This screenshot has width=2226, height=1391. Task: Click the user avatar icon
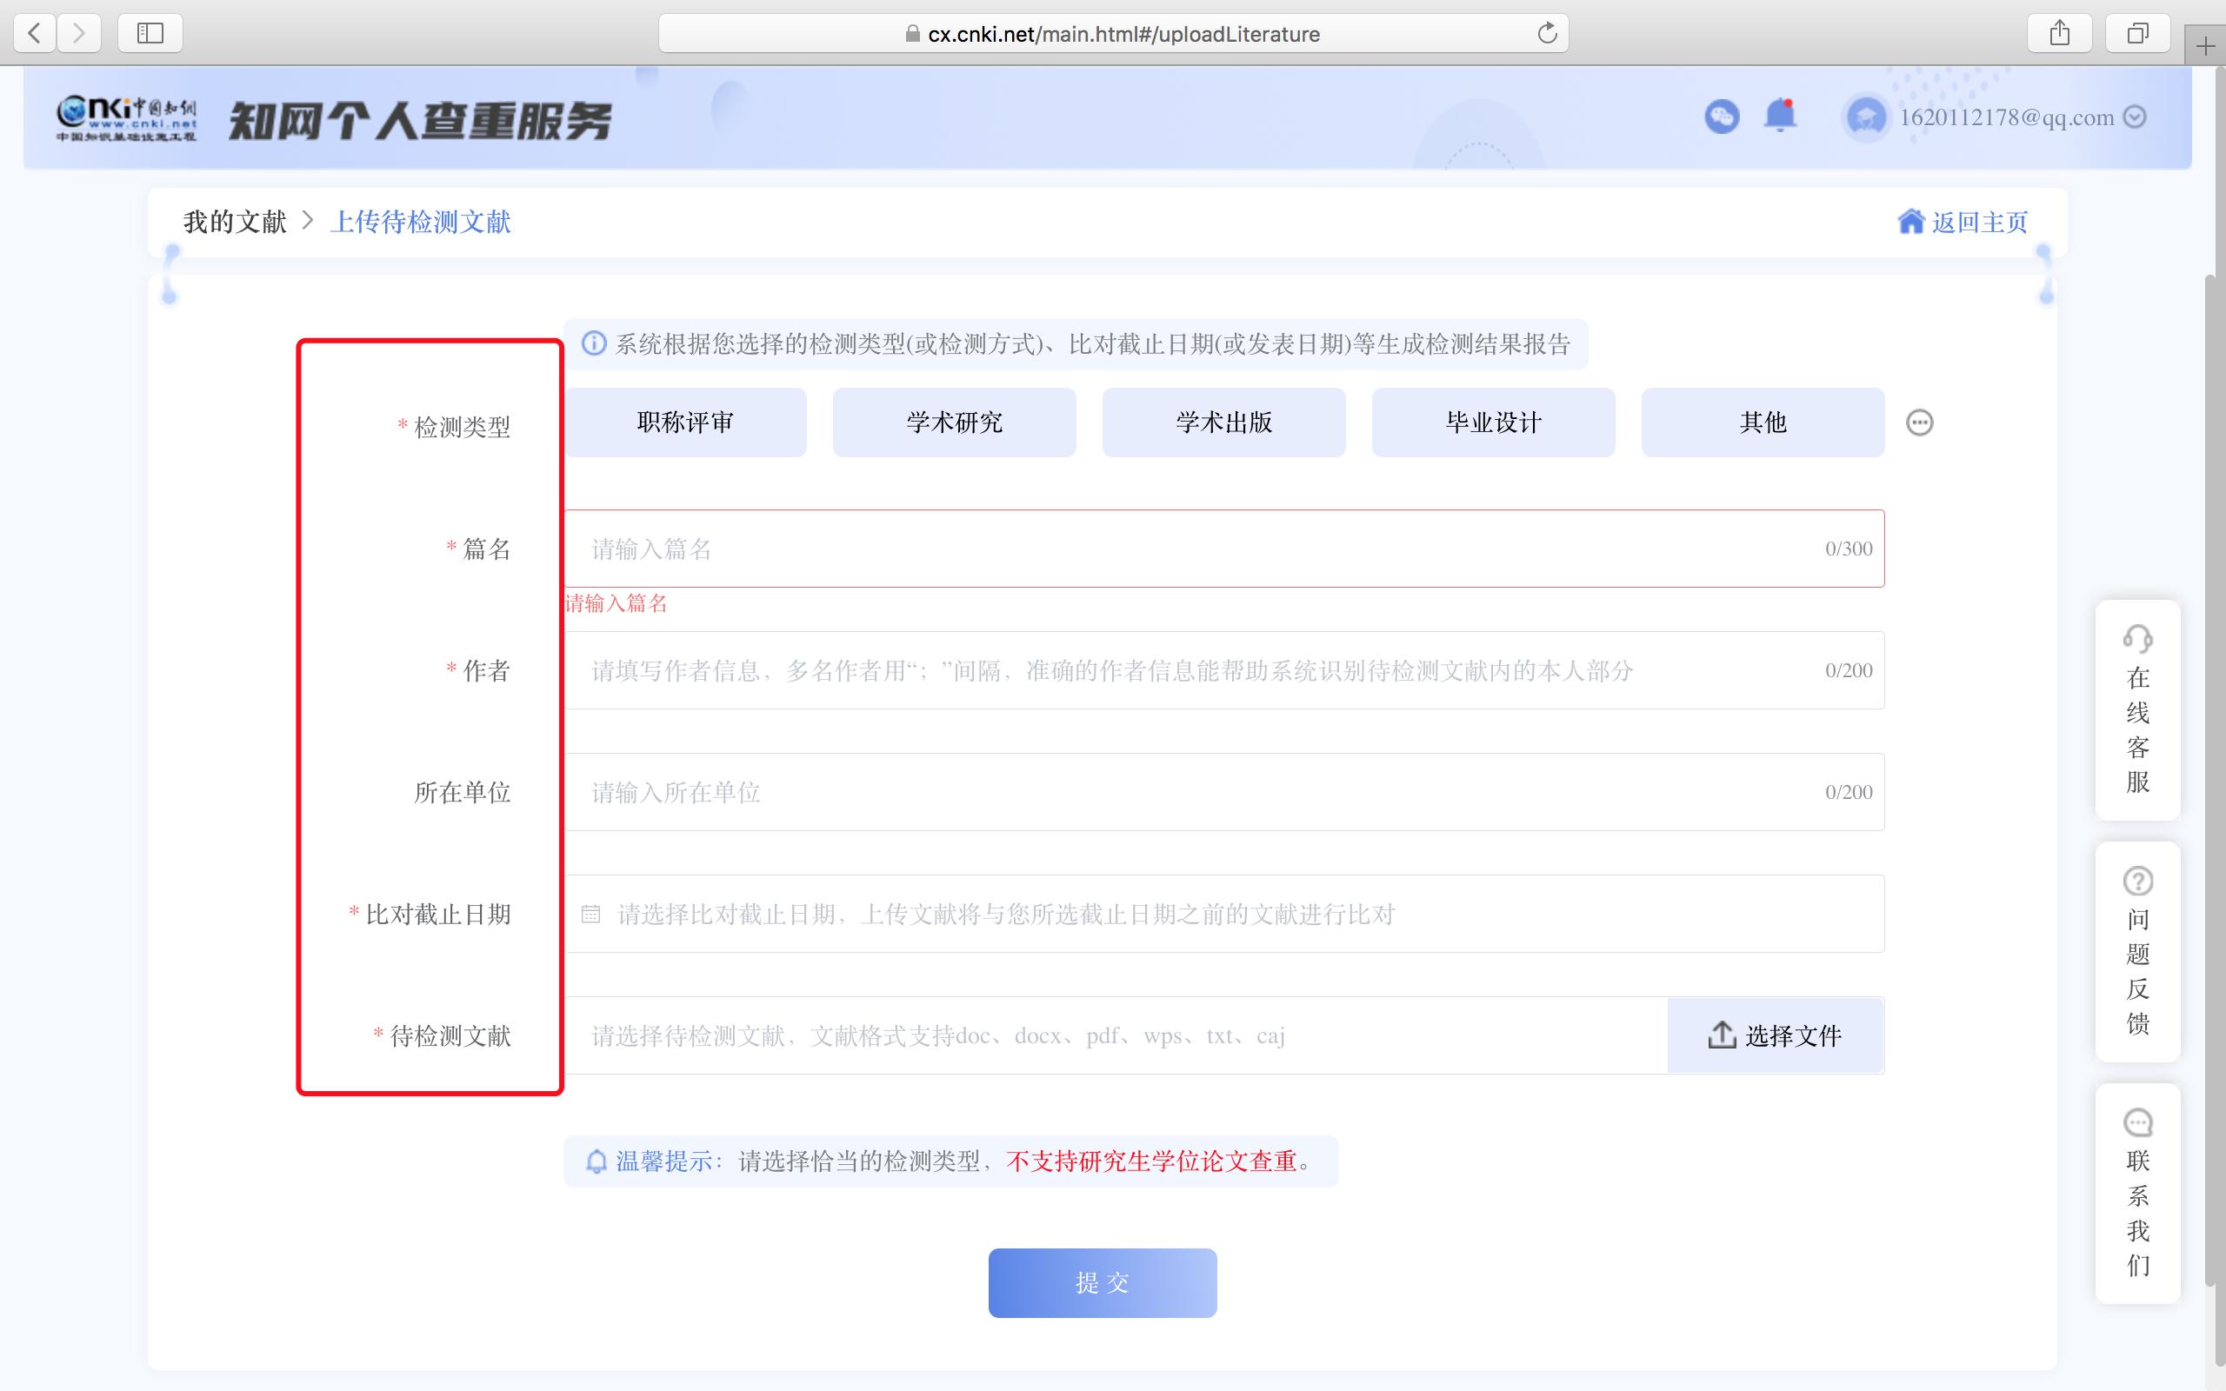pyautogui.click(x=1866, y=117)
